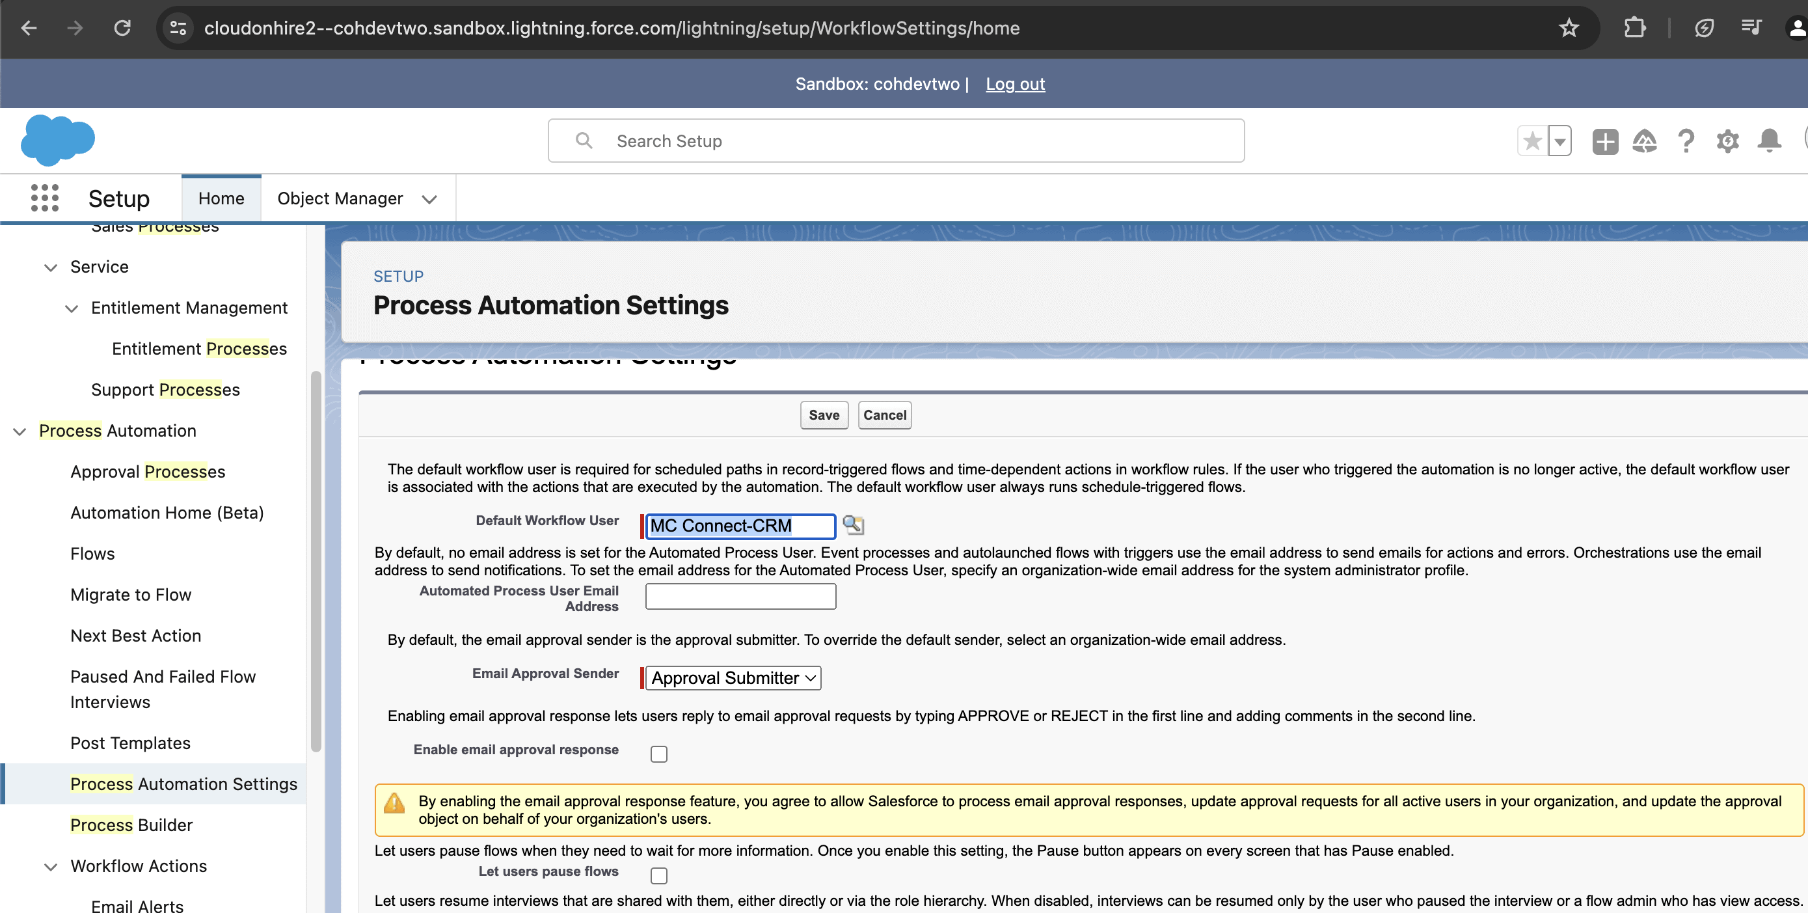
Task: Add this page to Favorites star
Action: 1533,141
